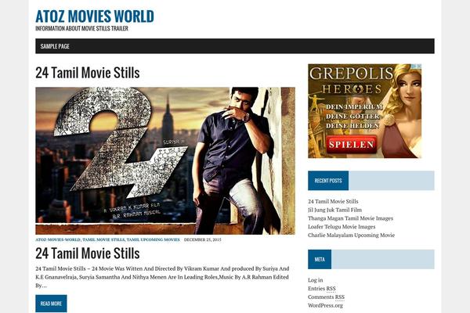Image resolution: width=470 pixels, height=313 pixels.
Task: Open recent post Charlie Malayalam Upcoming Movie
Action: click(351, 235)
